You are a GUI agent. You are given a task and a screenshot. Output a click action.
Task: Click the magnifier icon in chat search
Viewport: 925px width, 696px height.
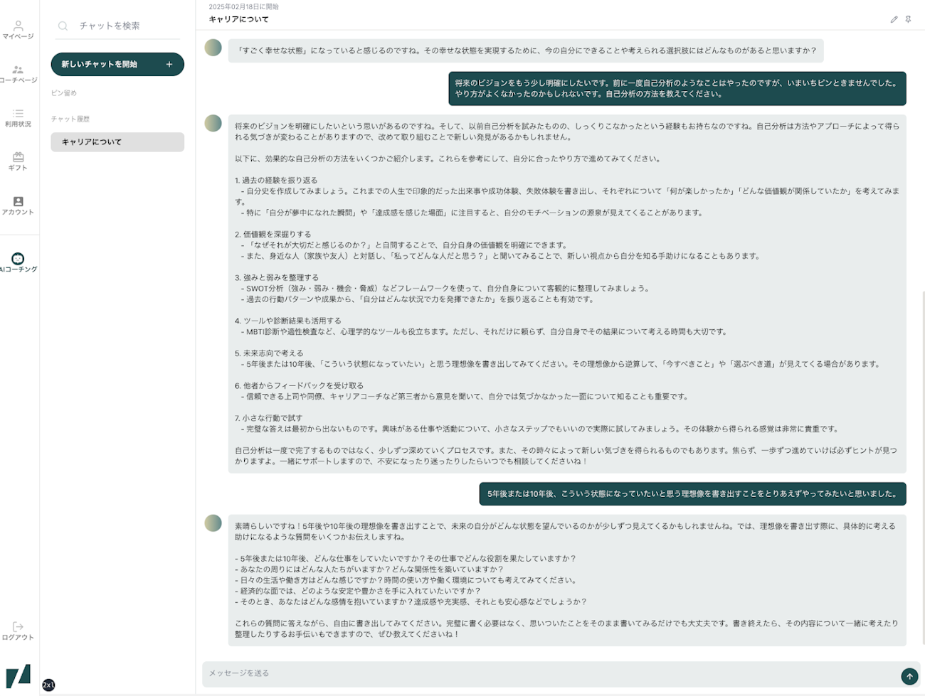point(63,26)
